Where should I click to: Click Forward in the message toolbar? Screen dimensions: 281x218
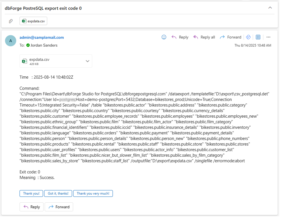pos(230,37)
